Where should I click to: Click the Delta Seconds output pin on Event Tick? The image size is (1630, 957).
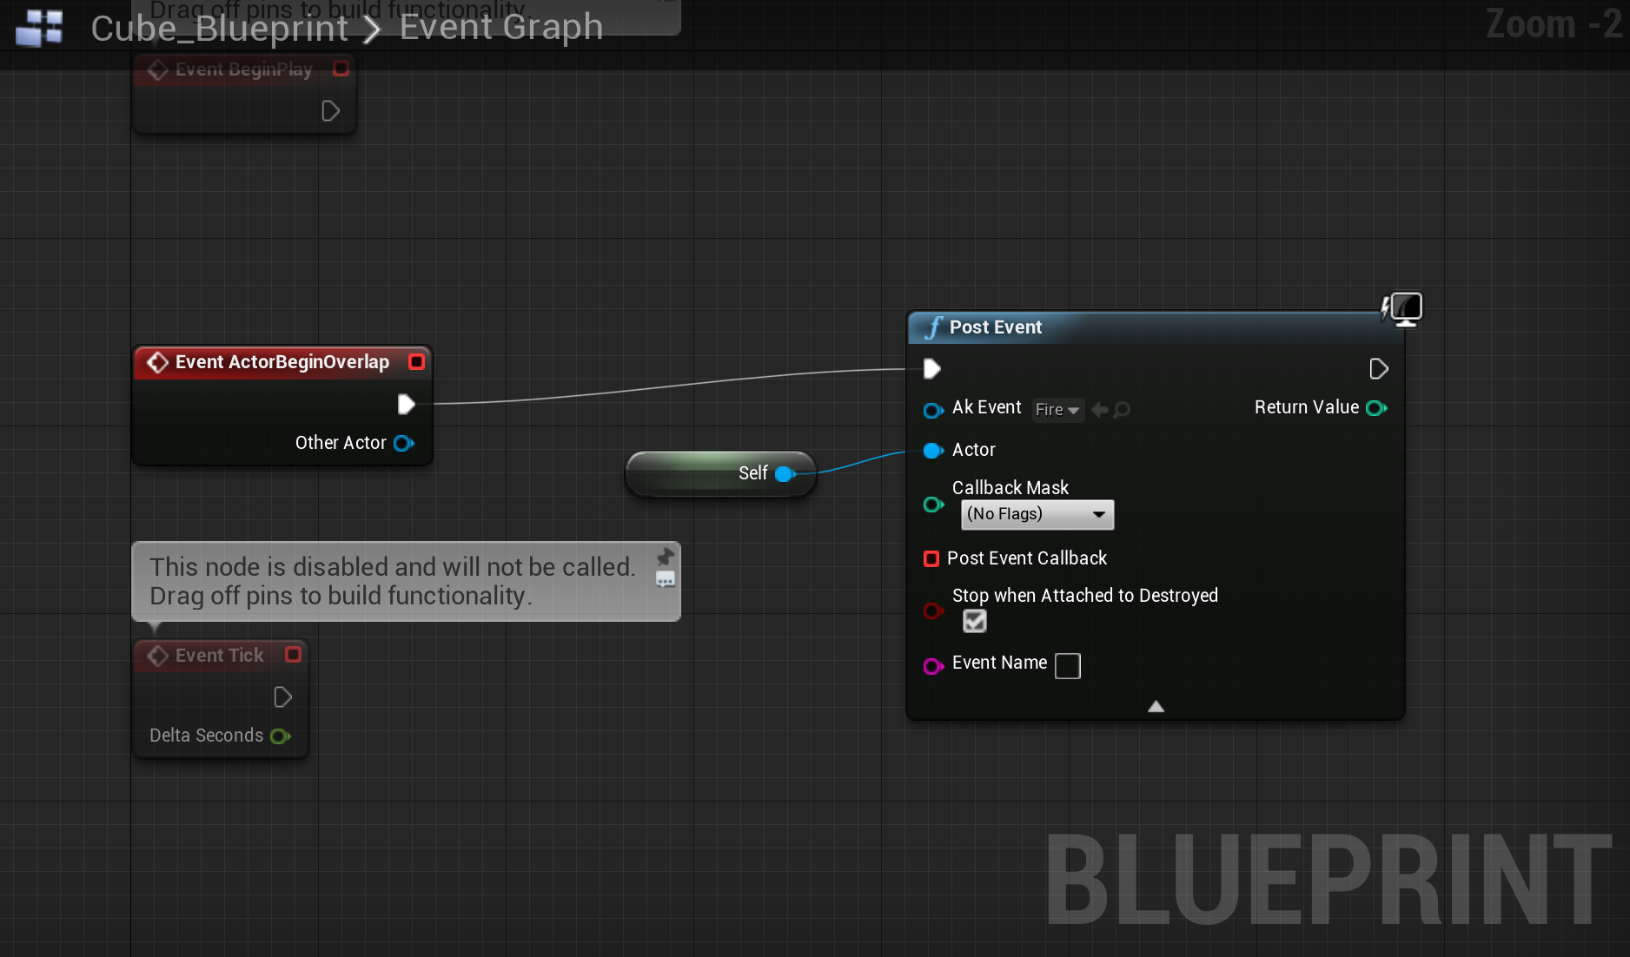click(x=280, y=736)
